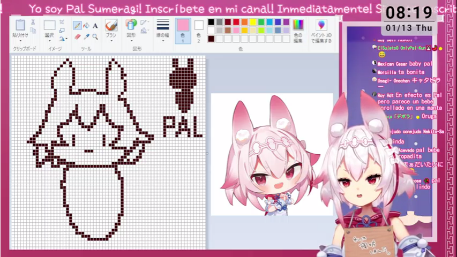
Task: Pick the purple palette swatch
Action: point(286,22)
